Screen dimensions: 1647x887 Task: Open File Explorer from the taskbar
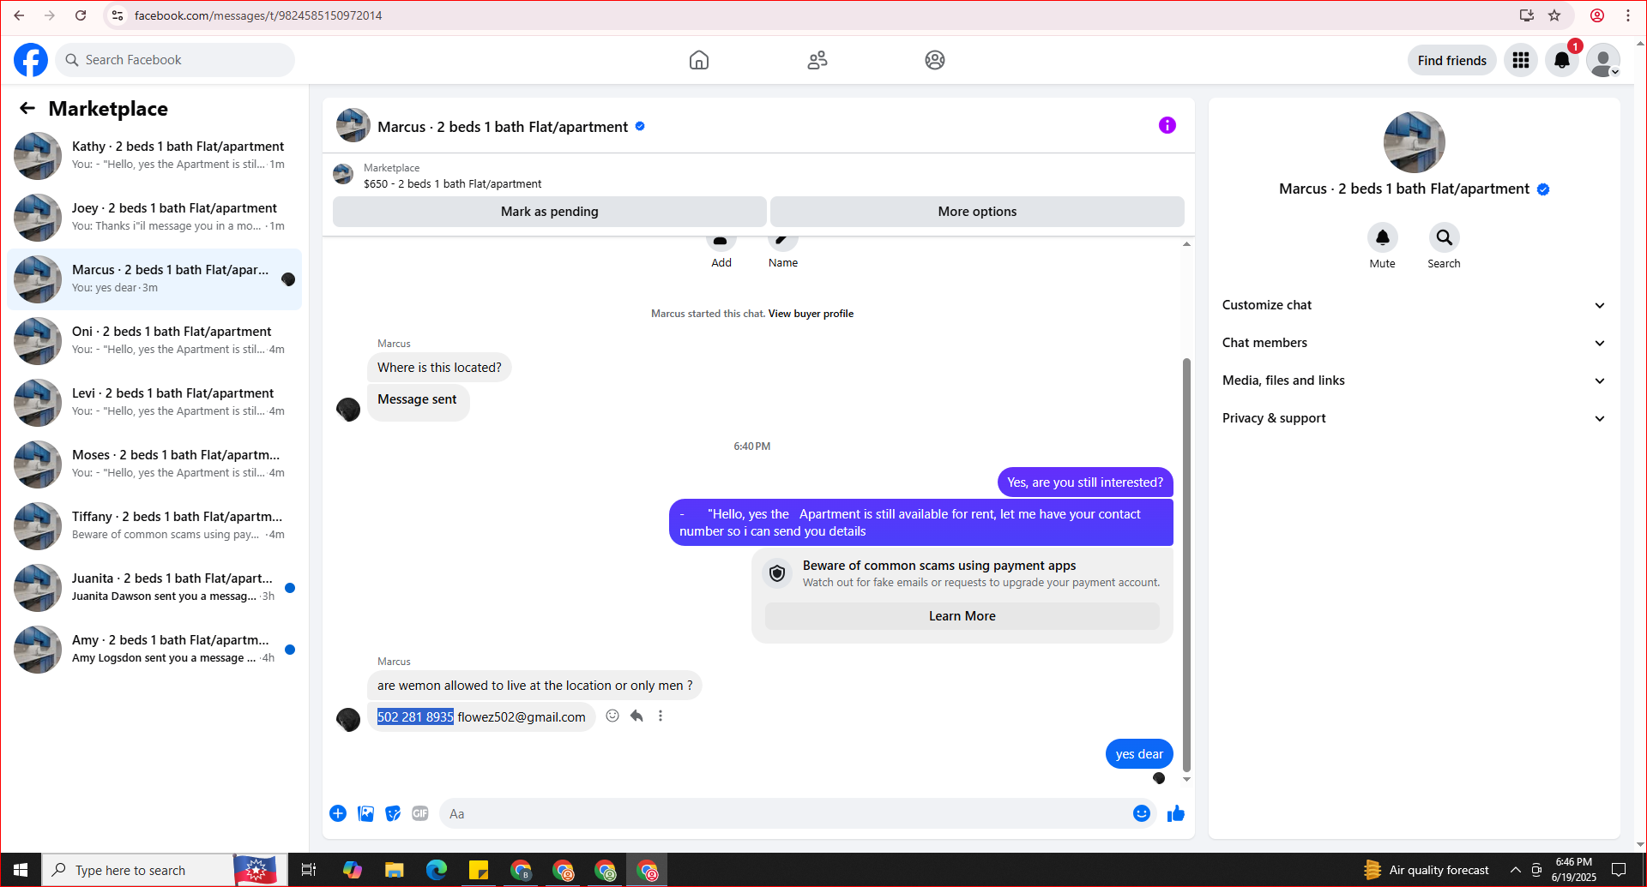[395, 870]
